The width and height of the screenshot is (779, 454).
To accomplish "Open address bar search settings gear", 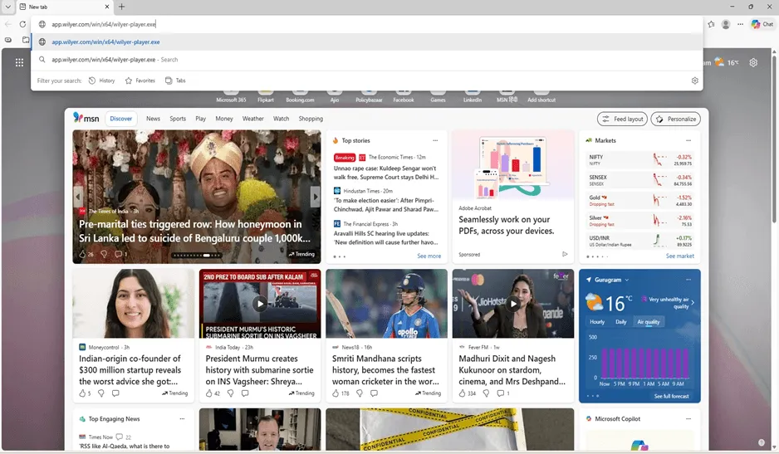I will 694,81.
